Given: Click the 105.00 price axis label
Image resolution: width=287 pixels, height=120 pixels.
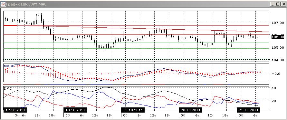Looking at the screenshot, I should click(278, 48).
